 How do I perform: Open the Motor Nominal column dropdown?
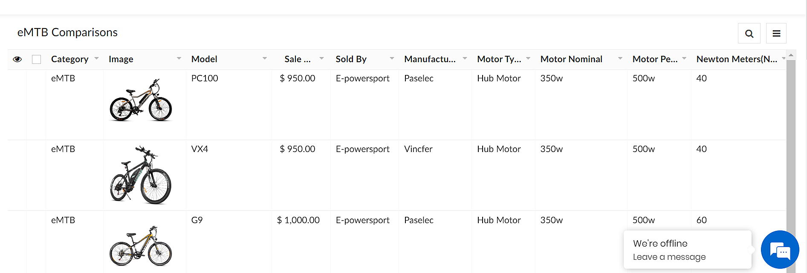tap(619, 58)
